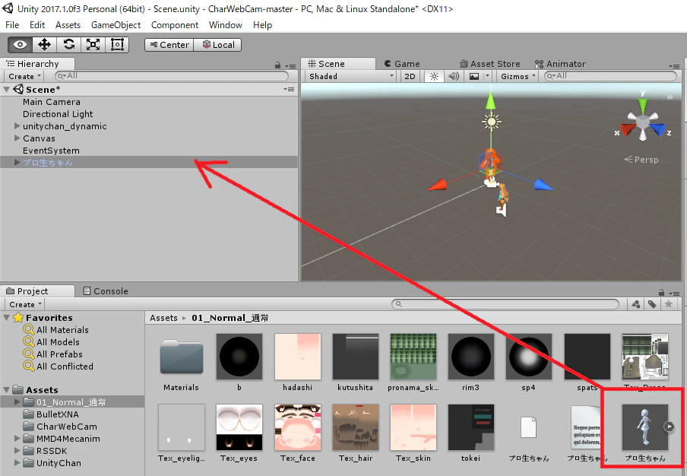Open the Hierarchy panel options menu
The height and width of the screenshot is (476, 687).
290,66
